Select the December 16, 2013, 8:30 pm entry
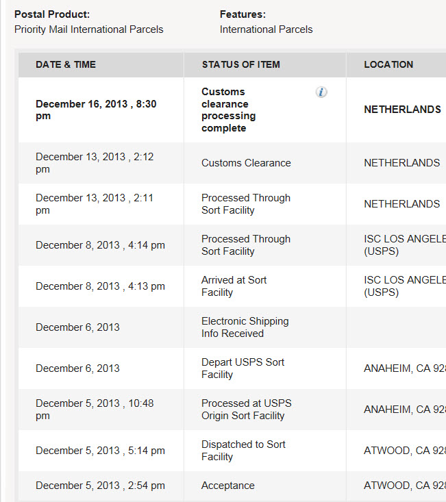The image size is (446, 502). (96, 110)
